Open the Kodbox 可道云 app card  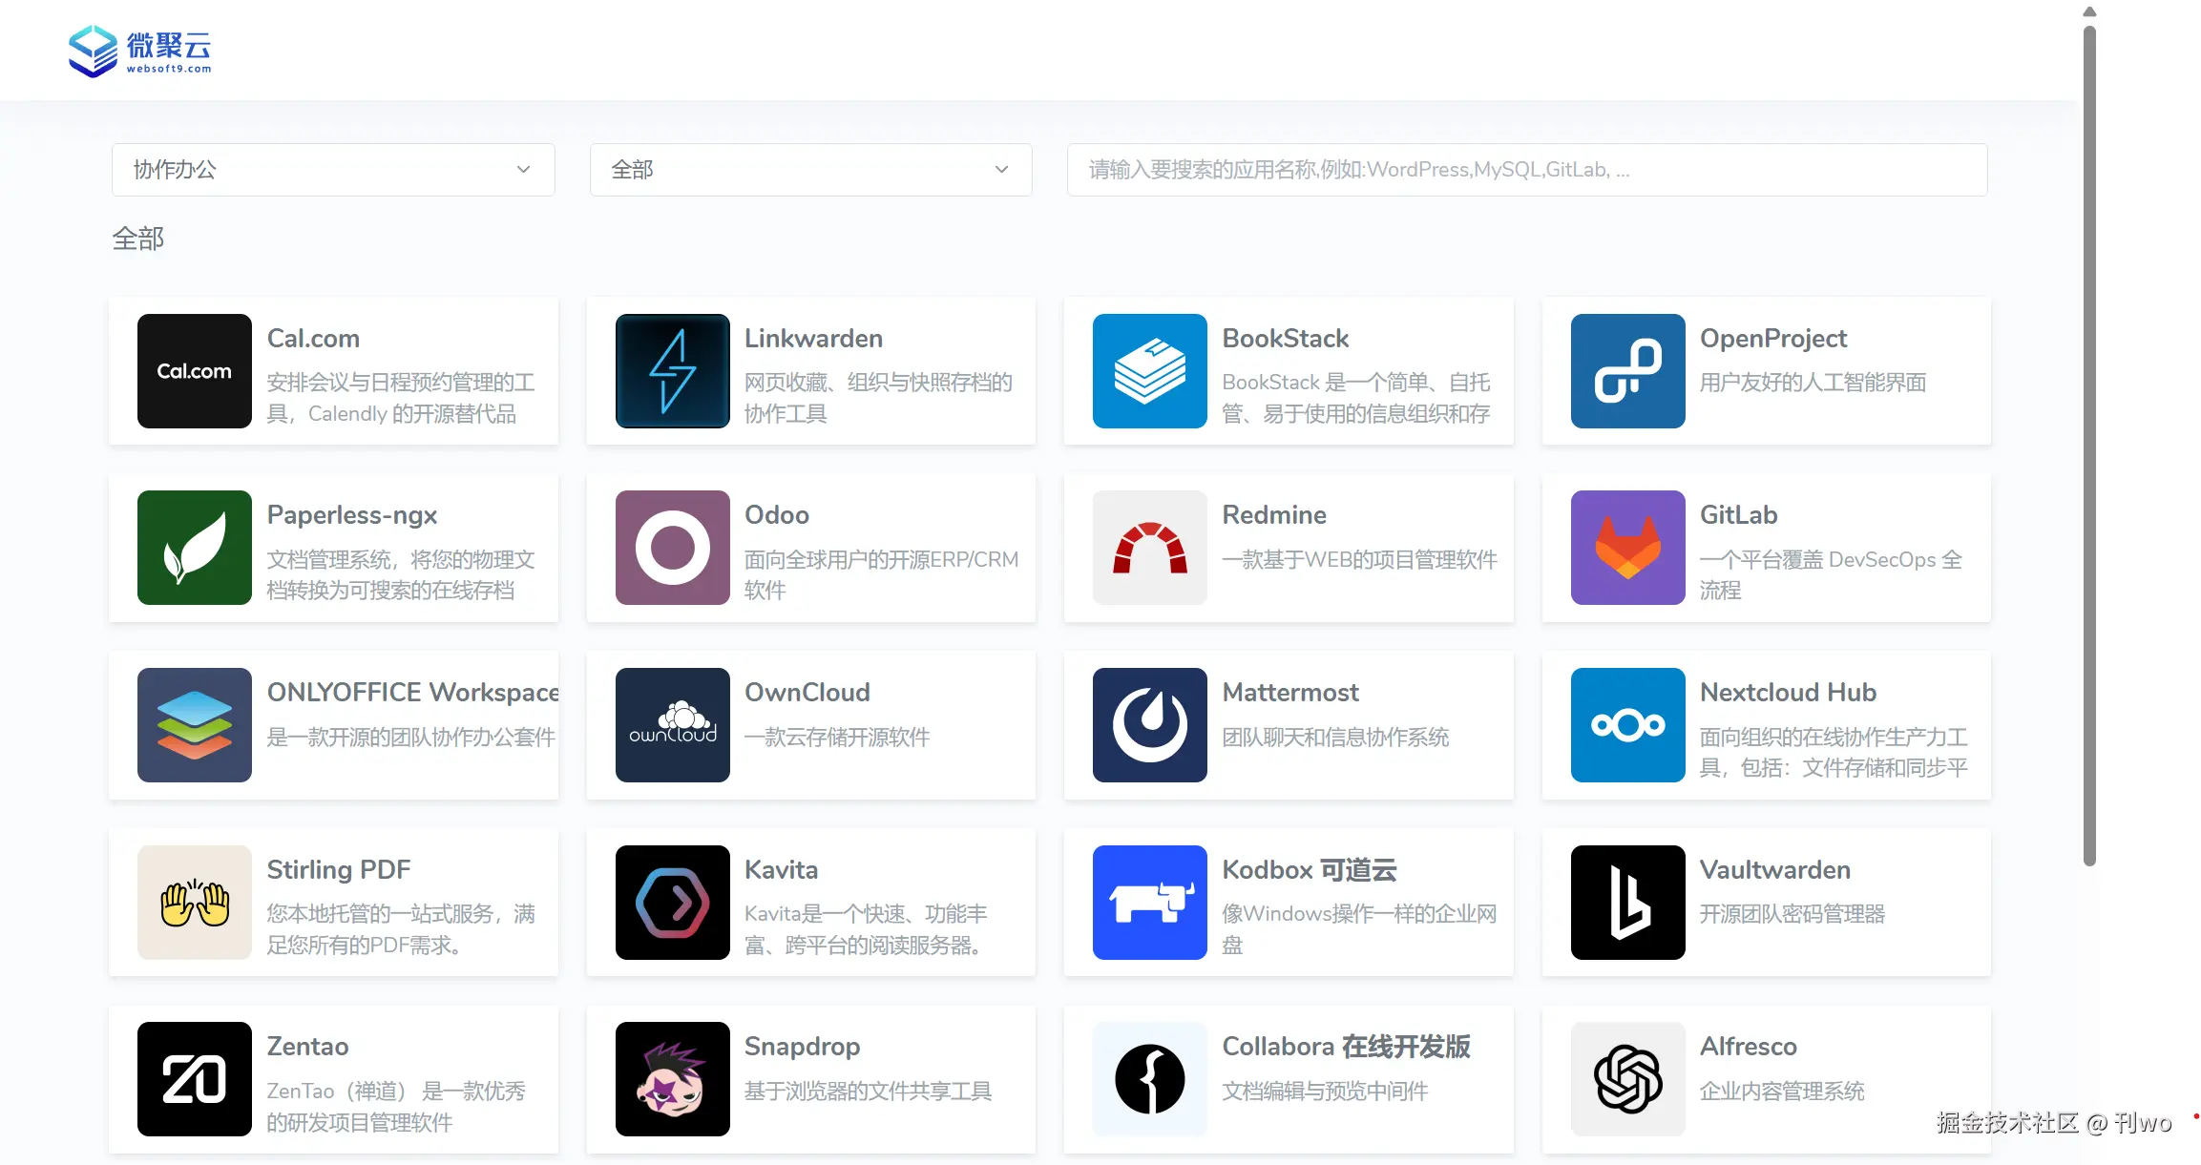[1289, 903]
